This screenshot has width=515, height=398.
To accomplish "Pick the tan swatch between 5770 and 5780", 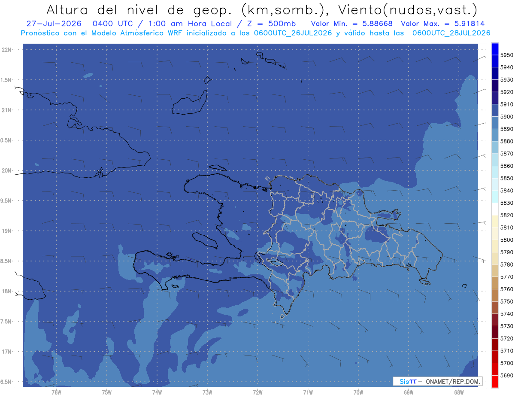I will (495, 270).
